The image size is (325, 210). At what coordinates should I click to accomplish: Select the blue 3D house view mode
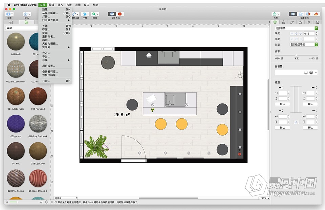click(300, 14)
